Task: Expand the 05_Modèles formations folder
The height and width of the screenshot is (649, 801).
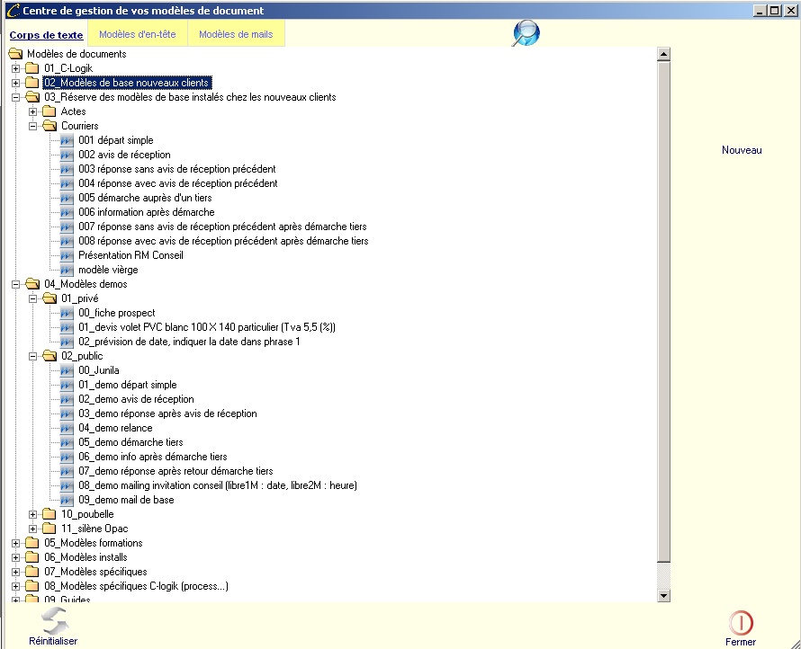Action: (x=15, y=543)
